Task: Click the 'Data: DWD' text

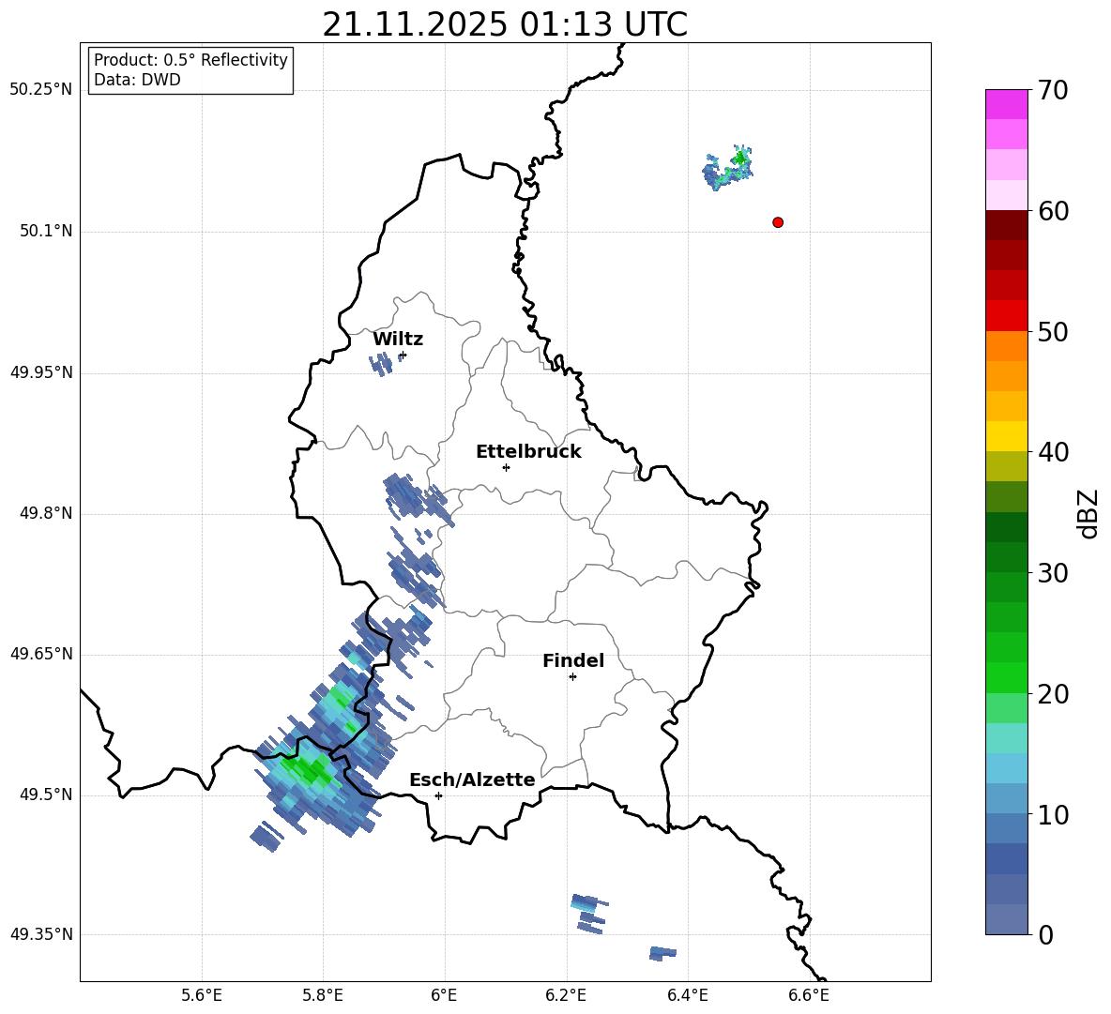Action: (x=137, y=80)
